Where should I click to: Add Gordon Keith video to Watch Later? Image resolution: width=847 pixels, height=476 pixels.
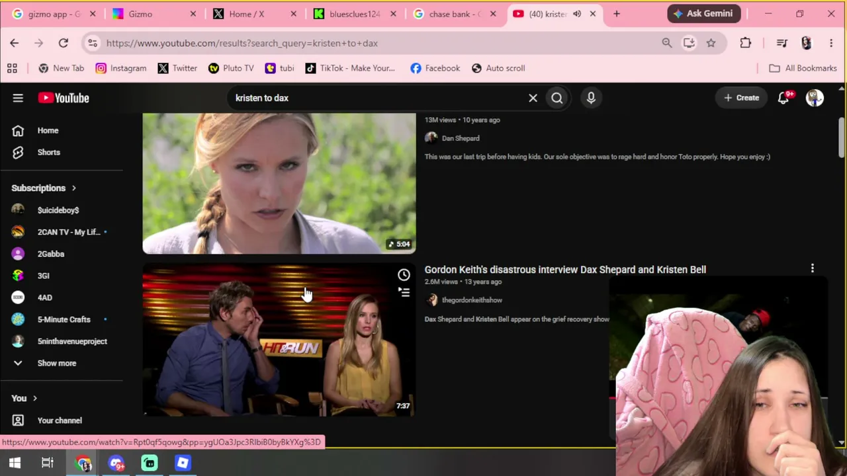click(x=404, y=275)
